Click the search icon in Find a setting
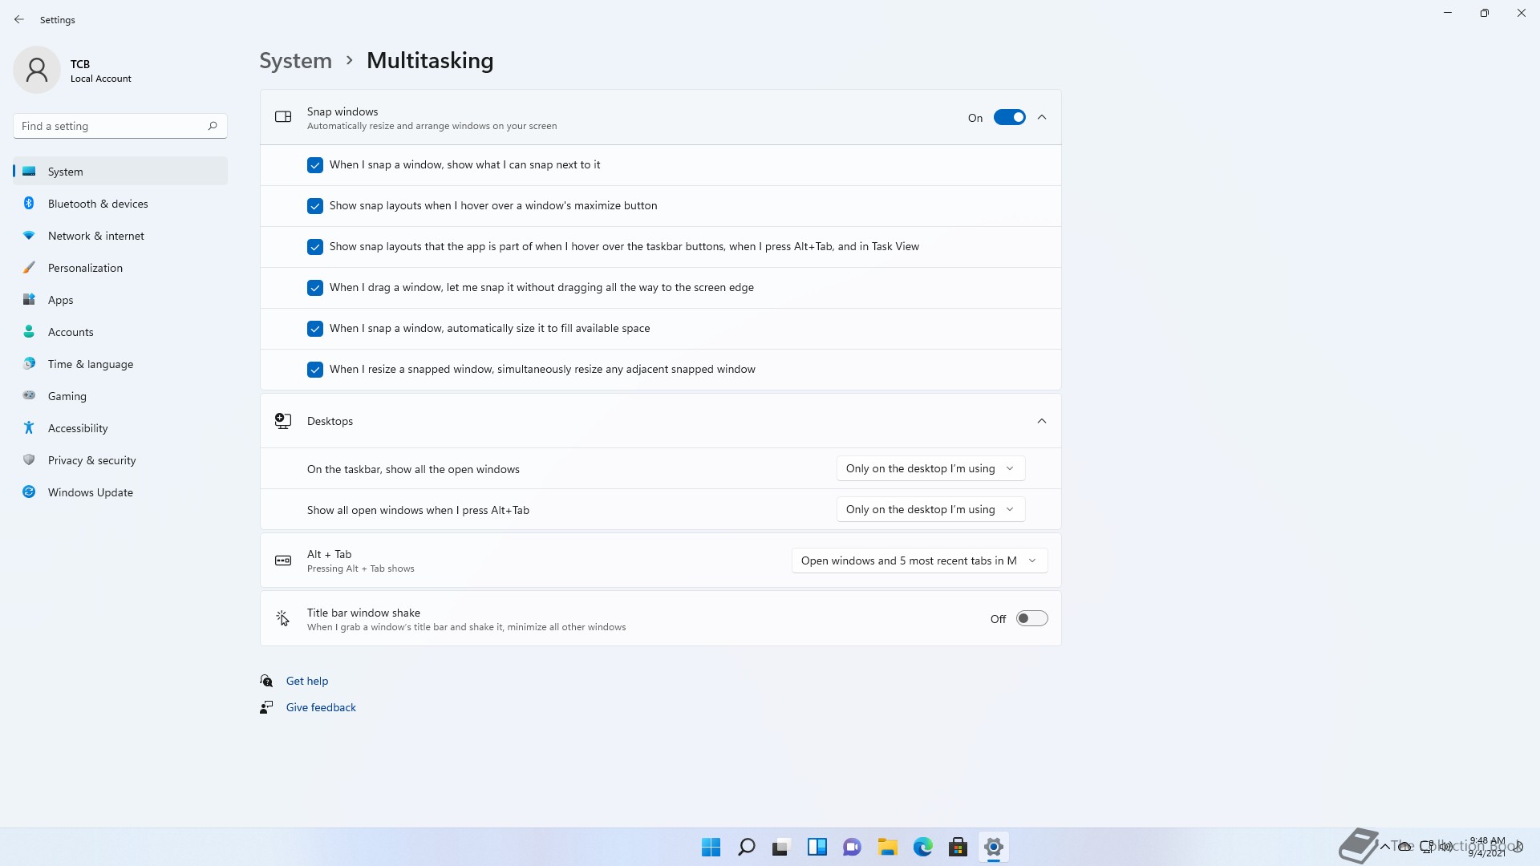 tap(213, 126)
